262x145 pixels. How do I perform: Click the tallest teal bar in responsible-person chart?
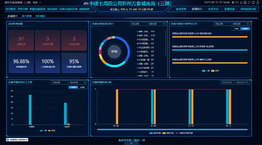click(30, 110)
